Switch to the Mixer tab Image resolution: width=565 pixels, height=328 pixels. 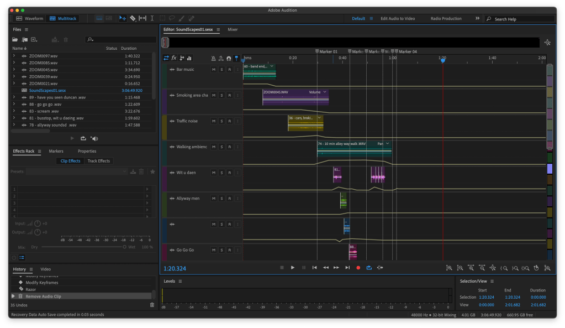pyautogui.click(x=233, y=29)
